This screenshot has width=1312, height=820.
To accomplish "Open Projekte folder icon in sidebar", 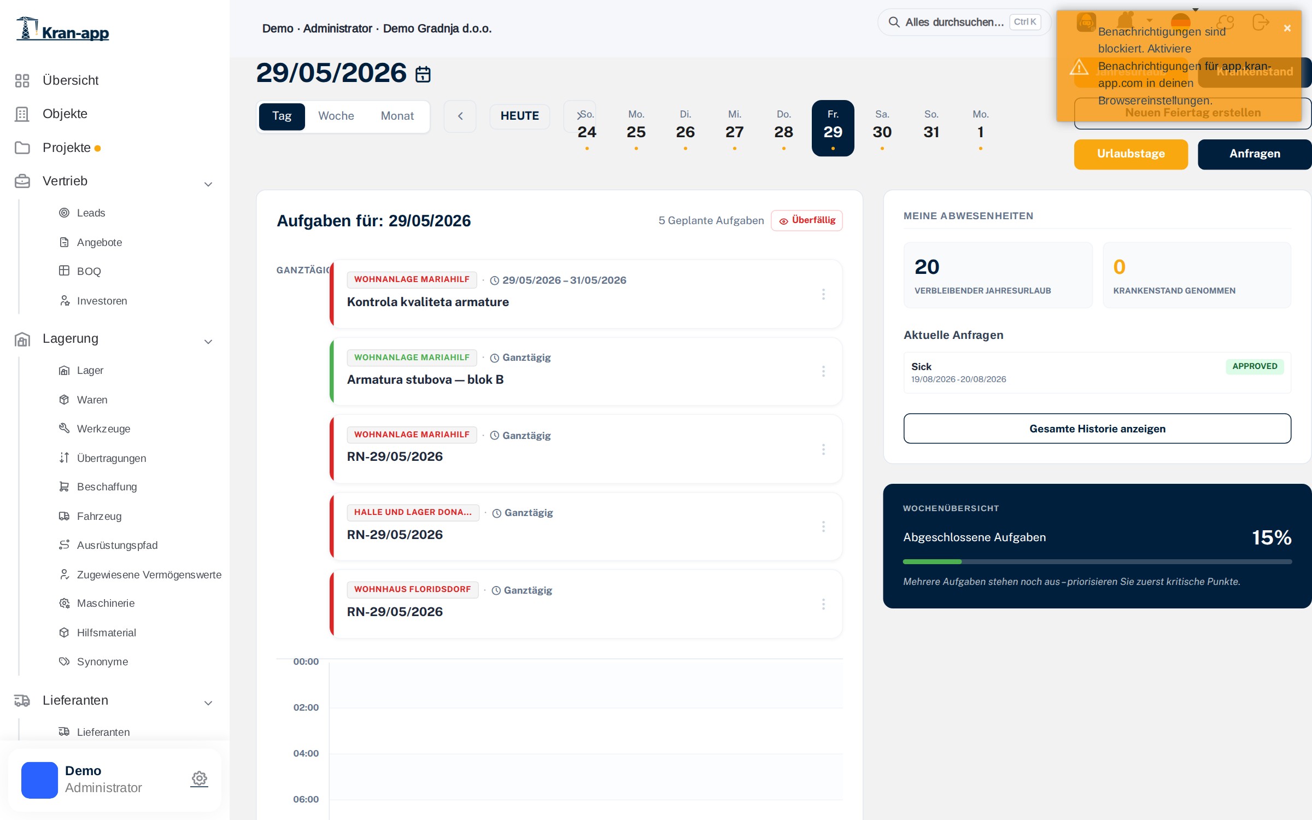I will point(22,148).
